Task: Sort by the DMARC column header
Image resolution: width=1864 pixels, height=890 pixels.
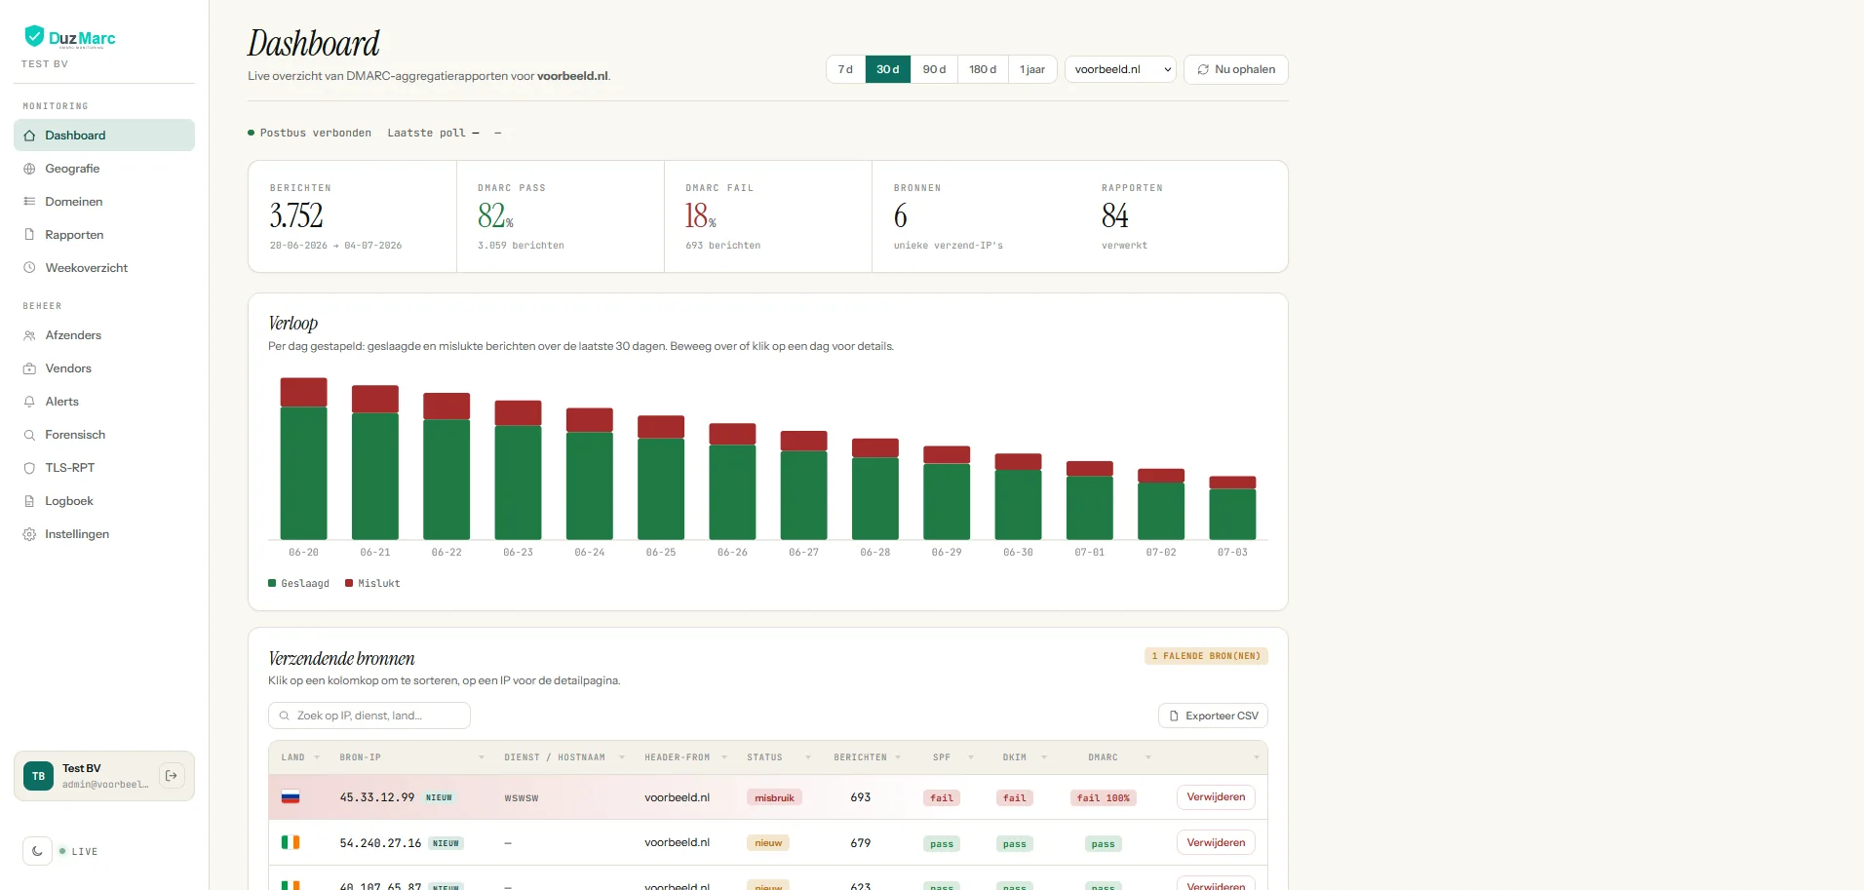Action: click(1119, 757)
